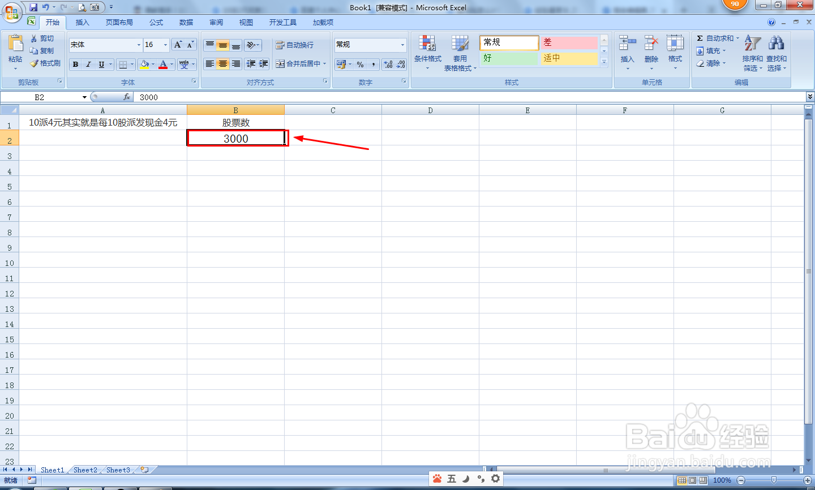Apply comma style
Image resolution: width=815 pixels, height=490 pixels.
point(374,65)
